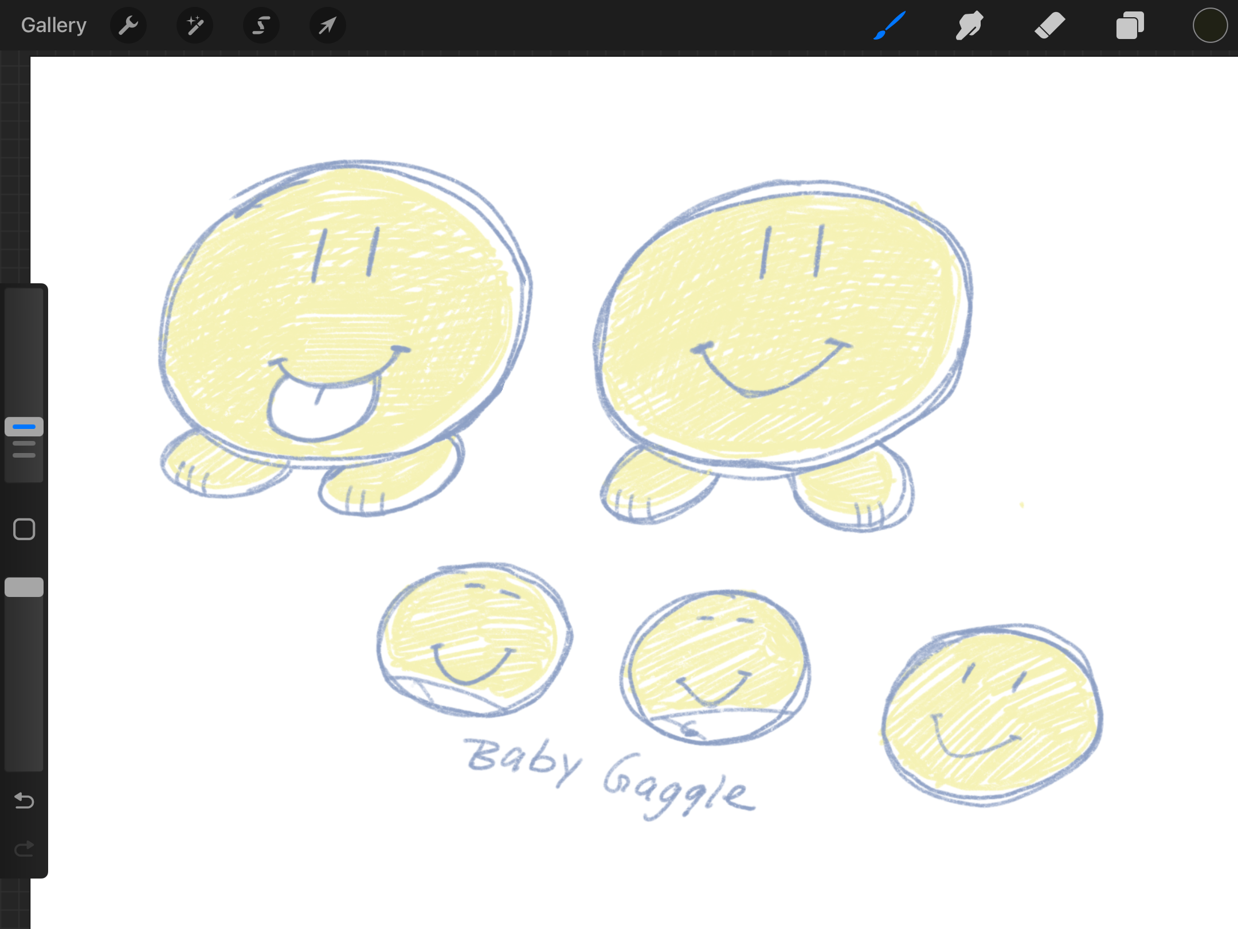Click the Undo arrow
The width and height of the screenshot is (1238, 929).
coord(24,800)
